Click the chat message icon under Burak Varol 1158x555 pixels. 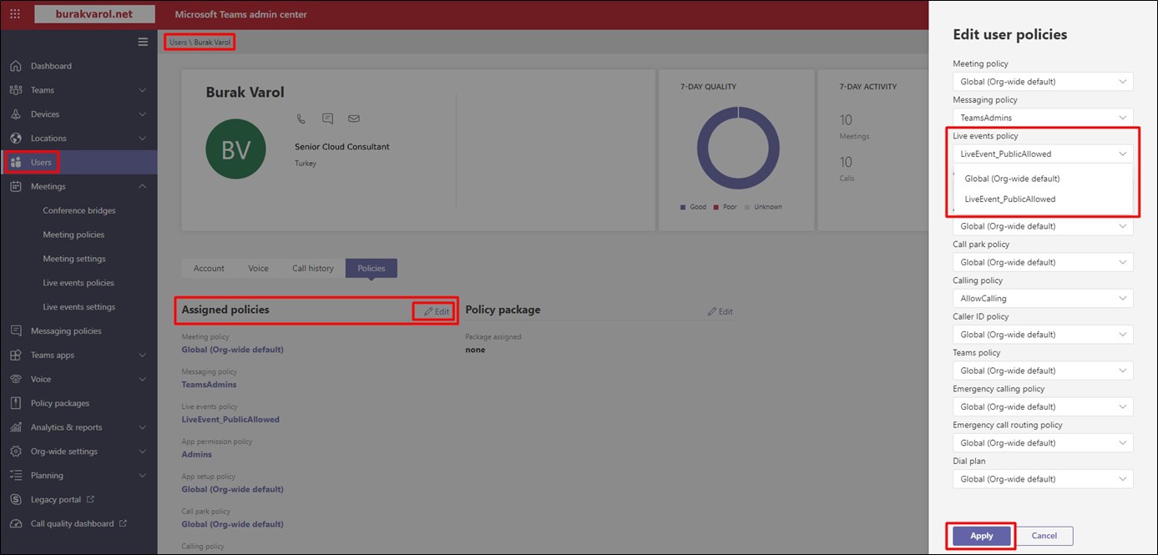click(x=327, y=119)
